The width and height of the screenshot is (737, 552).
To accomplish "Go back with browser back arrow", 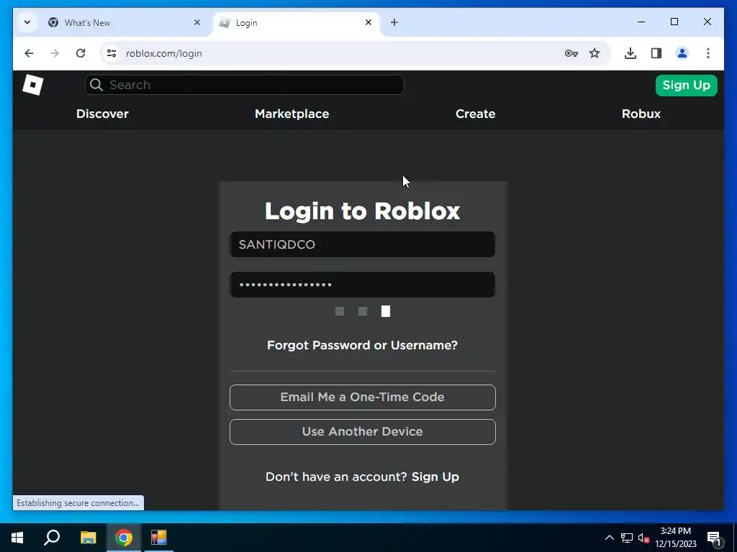I will click(x=29, y=53).
